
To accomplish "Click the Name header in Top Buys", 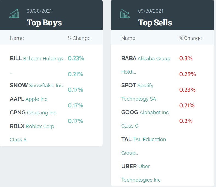I will click(17, 38).
